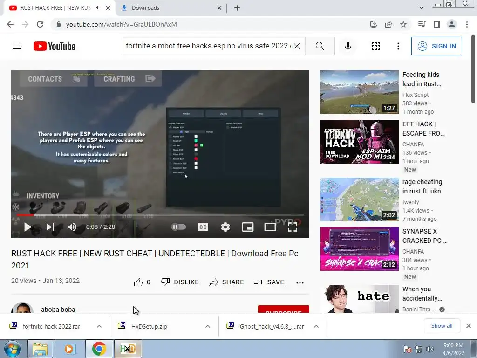Open HxD editor from taskbar
The height and width of the screenshot is (358, 477).
point(128,349)
